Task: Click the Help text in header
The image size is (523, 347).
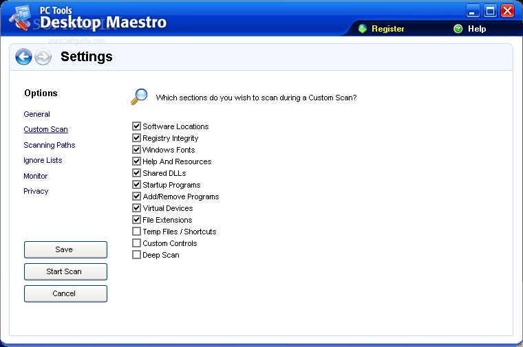Action: pos(477,29)
